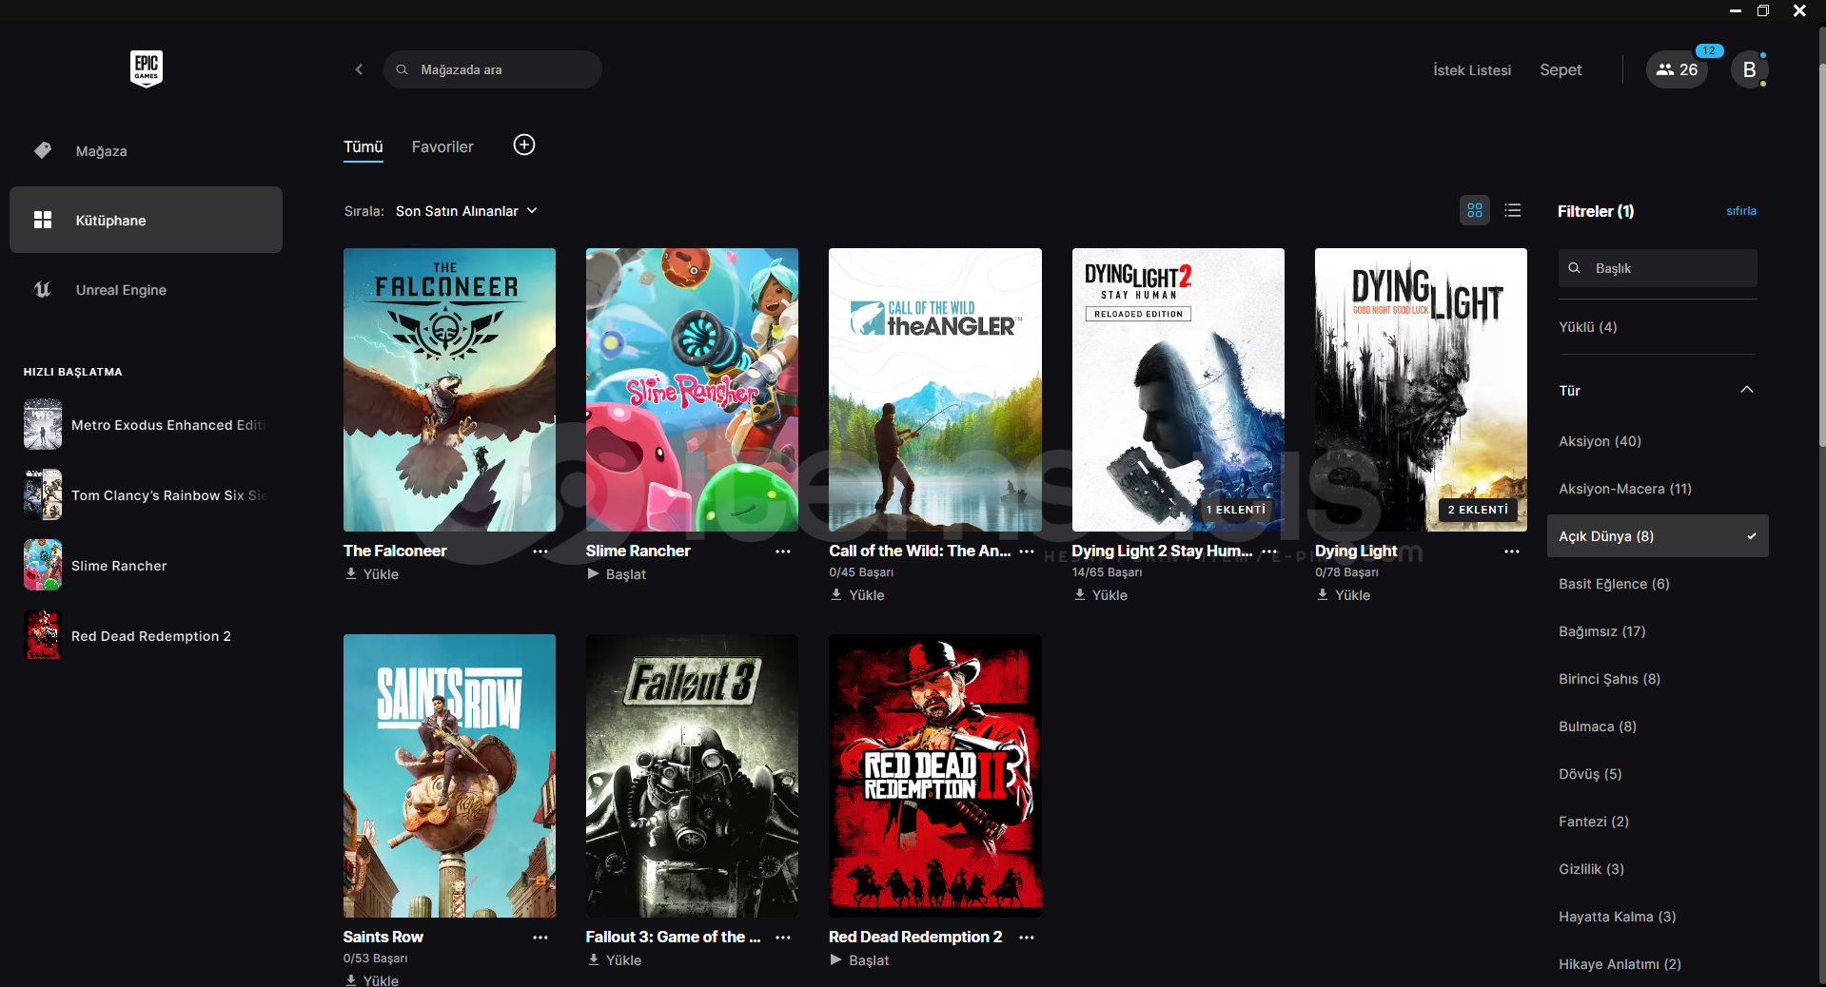Open The Falconeer cover art
Viewport: 1826px width, 987px height.
[x=449, y=390]
